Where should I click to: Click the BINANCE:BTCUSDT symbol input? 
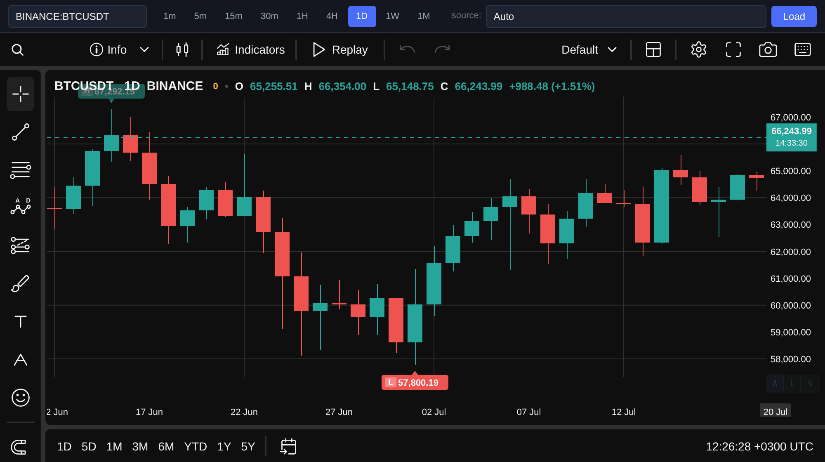pos(78,16)
